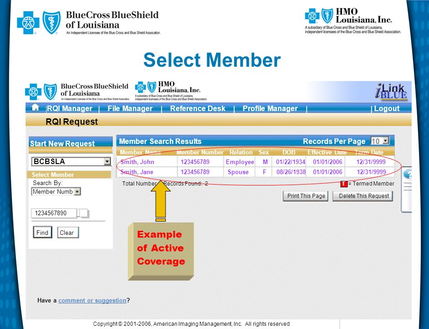This screenshot has width=429, height=329.
Task: Click Print This Page button
Action: coord(306,196)
